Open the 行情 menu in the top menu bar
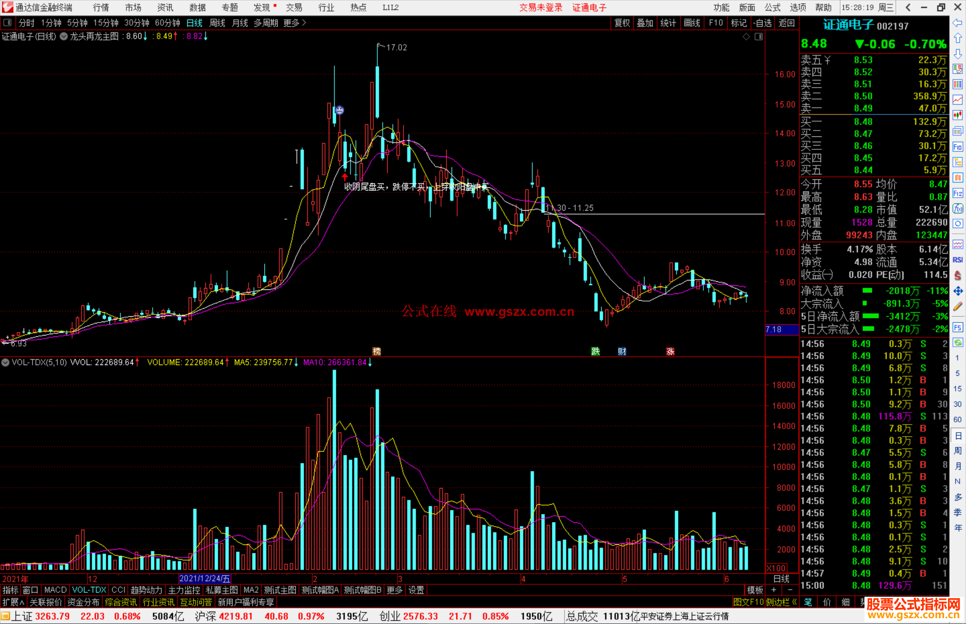The image size is (966, 624). point(101,7)
